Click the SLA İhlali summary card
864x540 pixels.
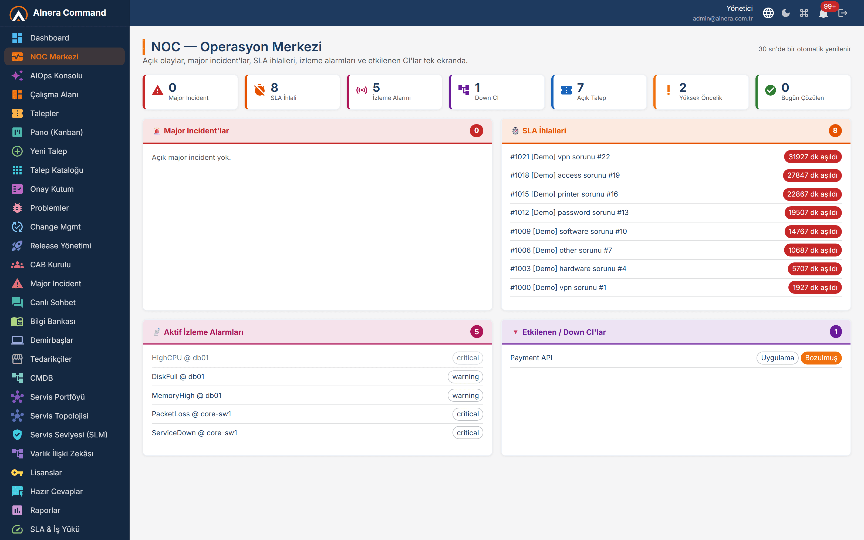(x=292, y=92)
